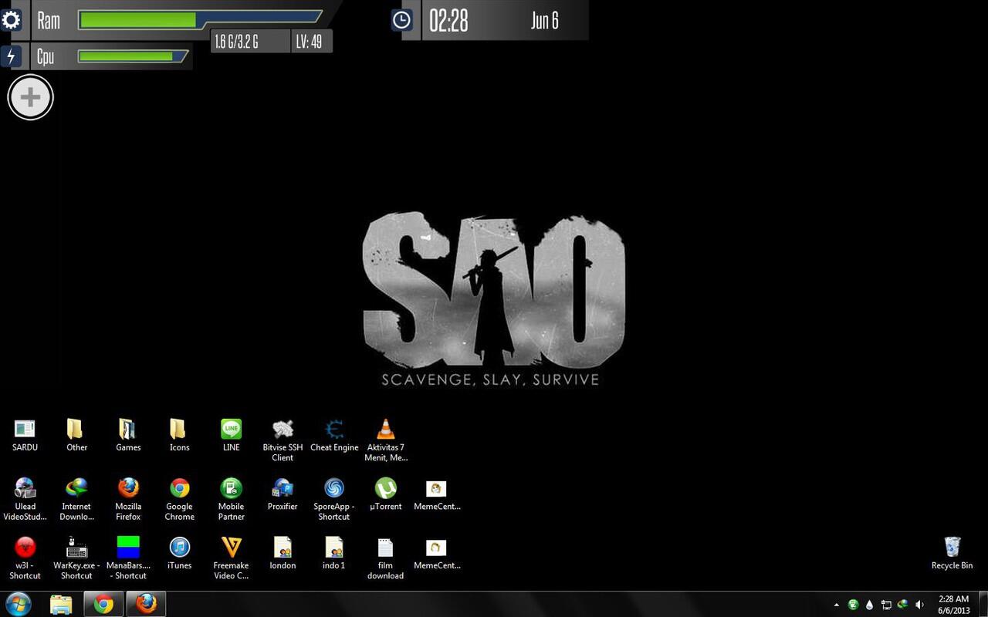Open the folder named Other
988x617 pixels.
(x=76, y=436)
